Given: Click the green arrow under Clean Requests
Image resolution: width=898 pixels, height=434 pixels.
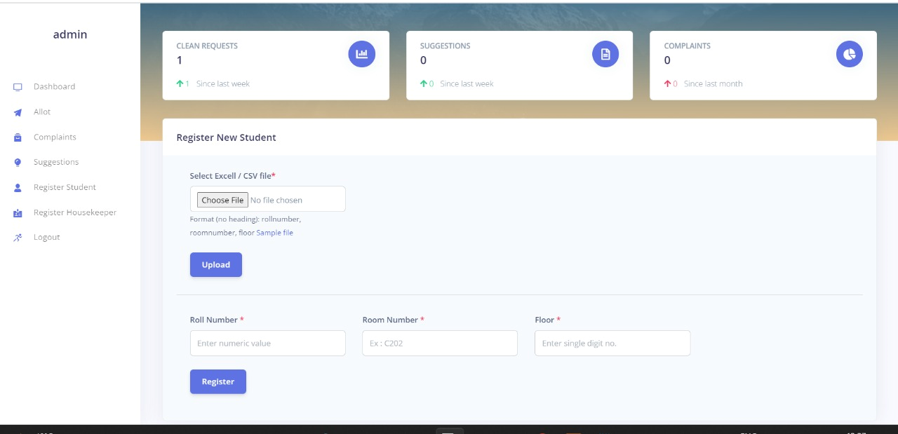Looking at the screenshot, I should (x=180, y=83).
